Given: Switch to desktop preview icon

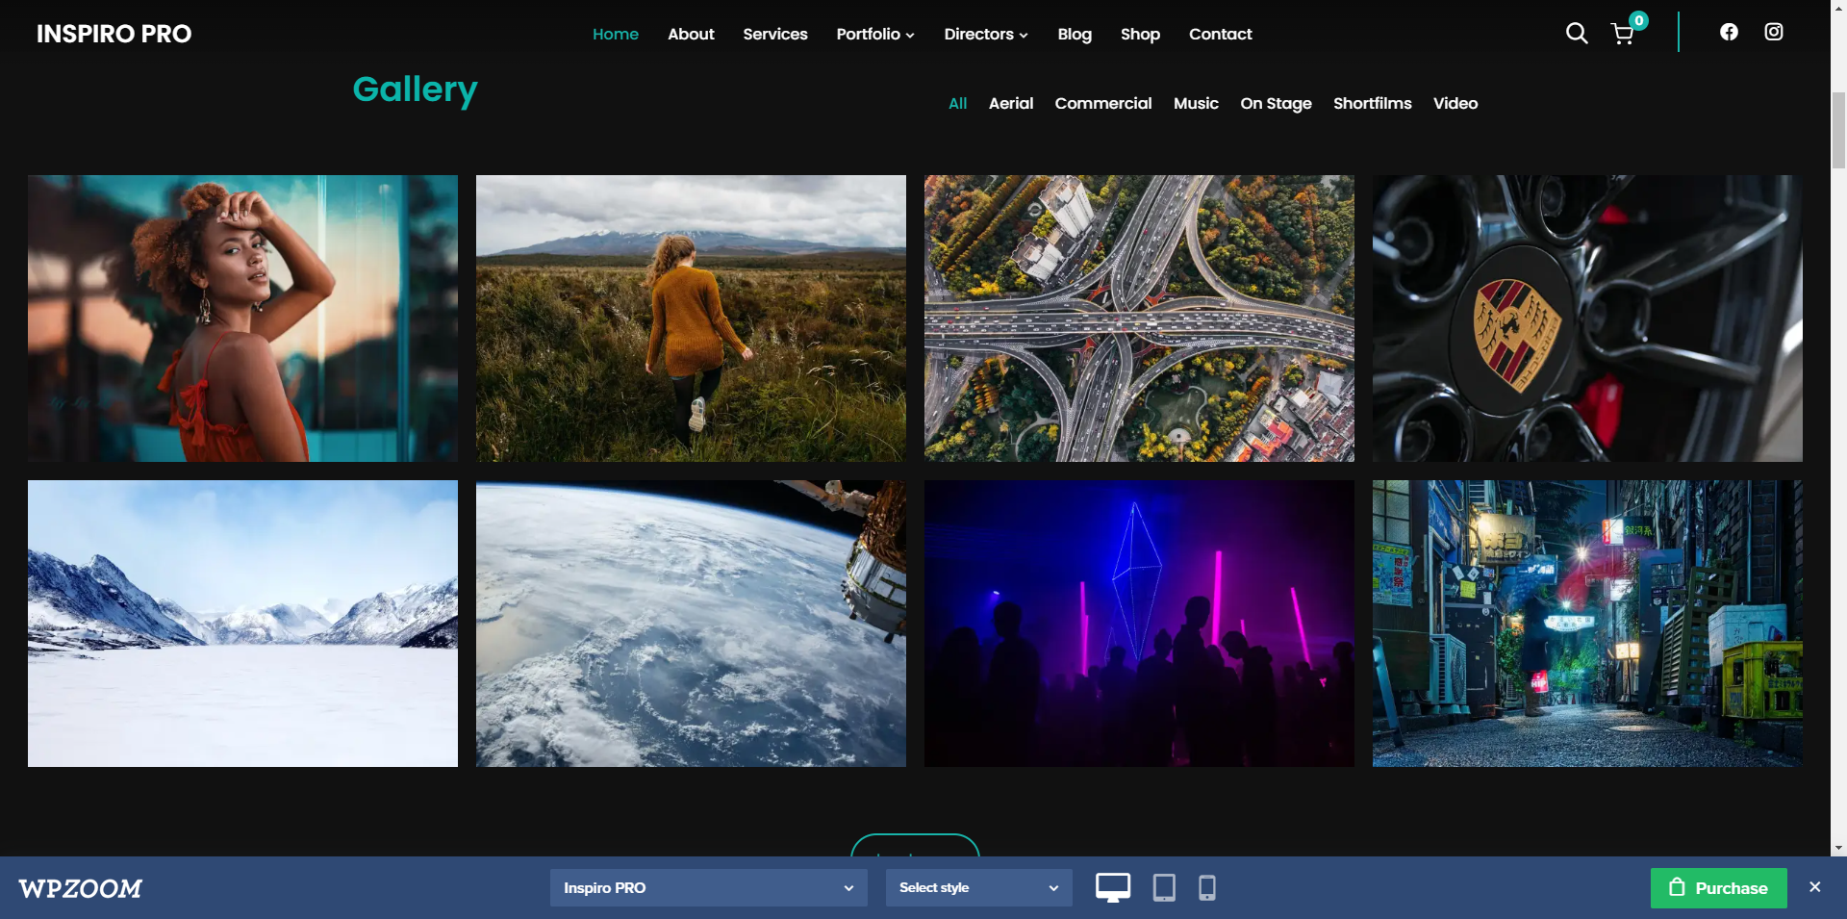Looking at the screenshot, I should tap(1113, 887).
